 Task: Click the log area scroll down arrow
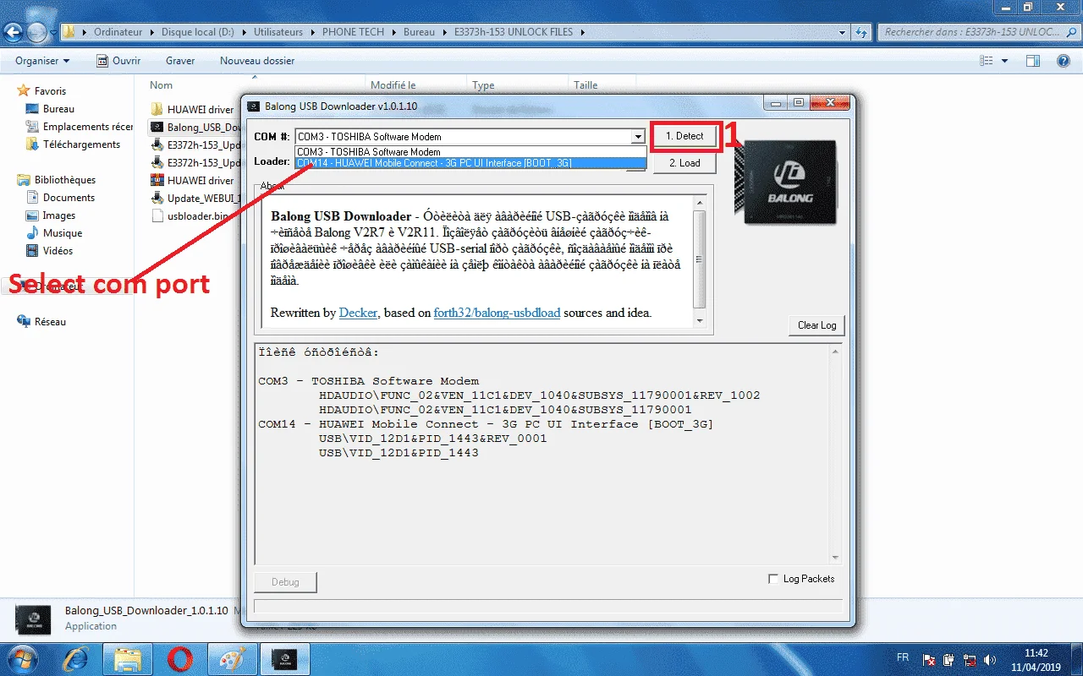836,558
